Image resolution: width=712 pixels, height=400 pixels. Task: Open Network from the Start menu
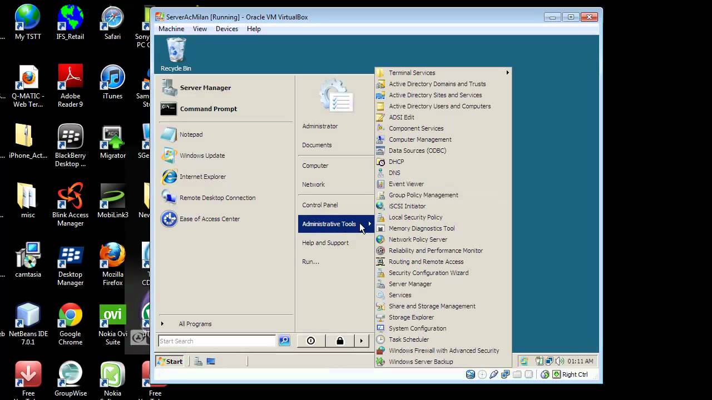click(x=314, y=184)
